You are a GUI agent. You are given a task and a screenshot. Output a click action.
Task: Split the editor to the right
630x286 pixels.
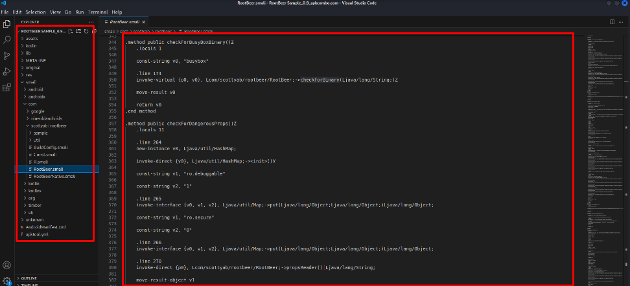coord(612,21)
